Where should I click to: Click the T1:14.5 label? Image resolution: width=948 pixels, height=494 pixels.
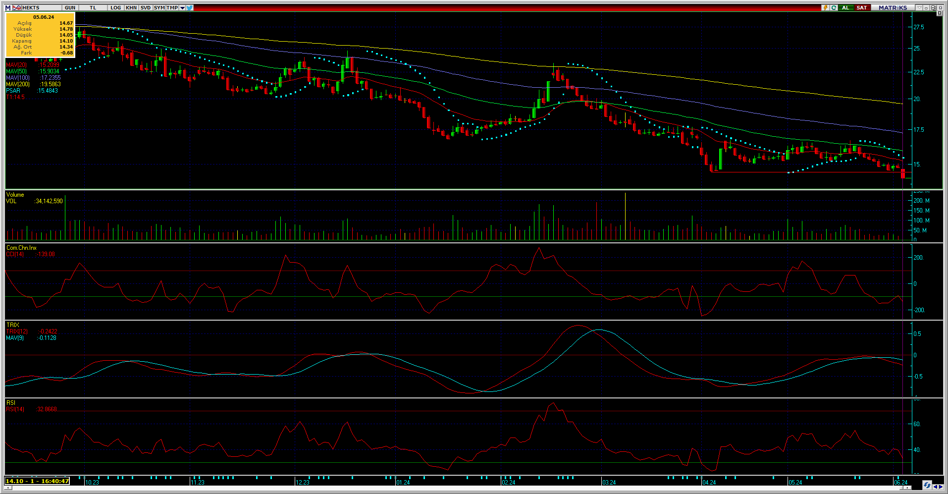coord(15,97)
